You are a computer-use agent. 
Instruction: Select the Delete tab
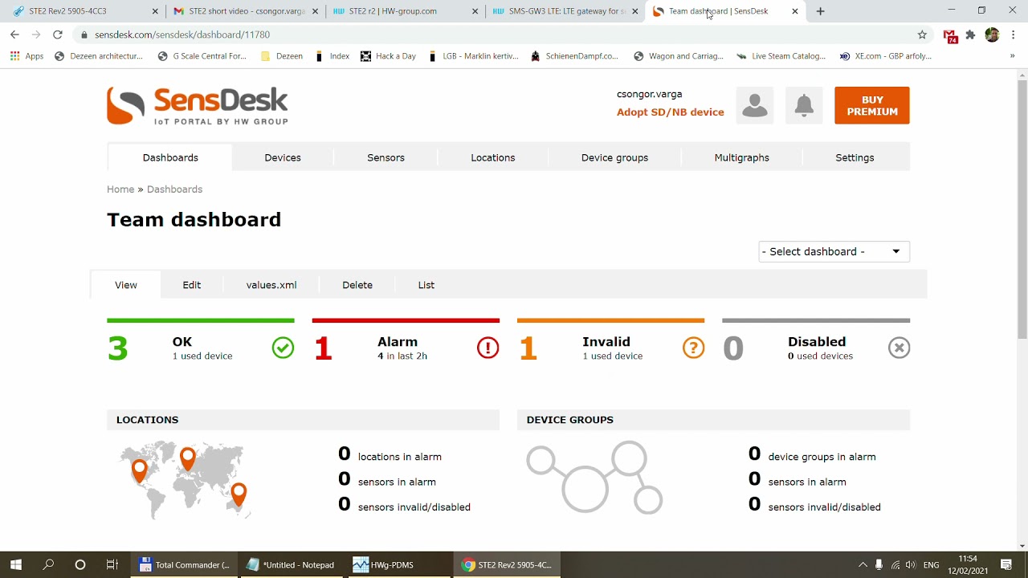[357, 285]
